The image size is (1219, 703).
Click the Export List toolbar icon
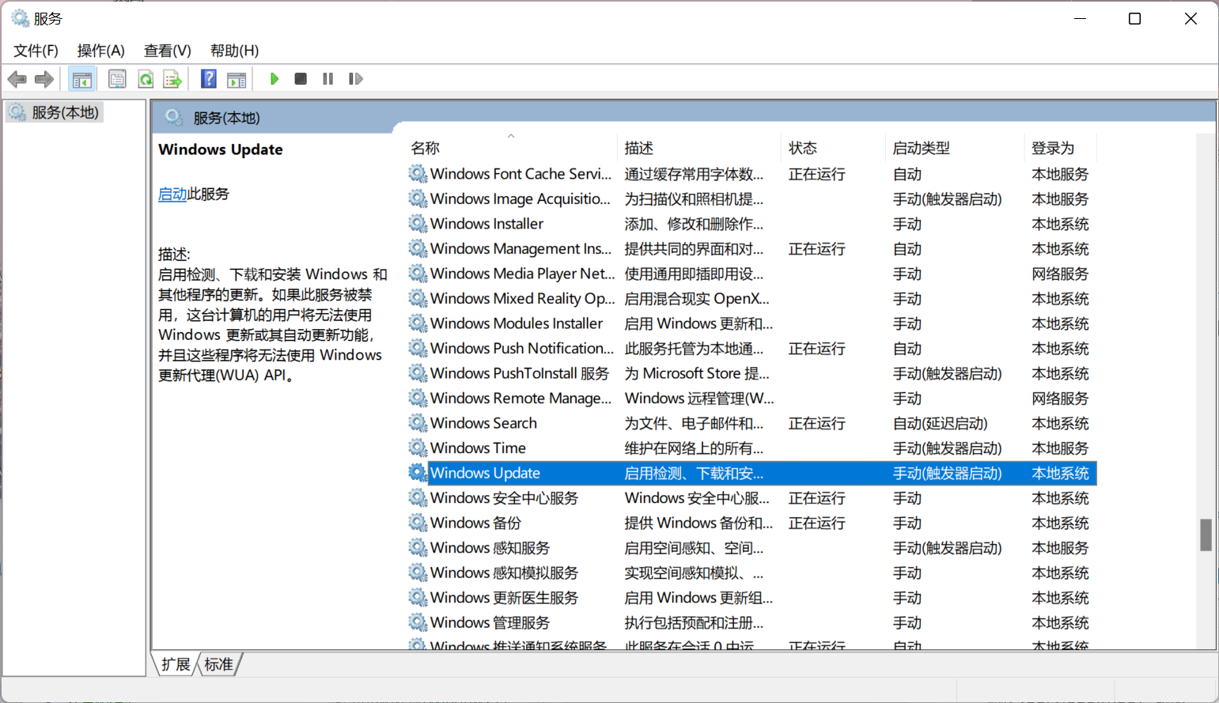tap(172, 79)
